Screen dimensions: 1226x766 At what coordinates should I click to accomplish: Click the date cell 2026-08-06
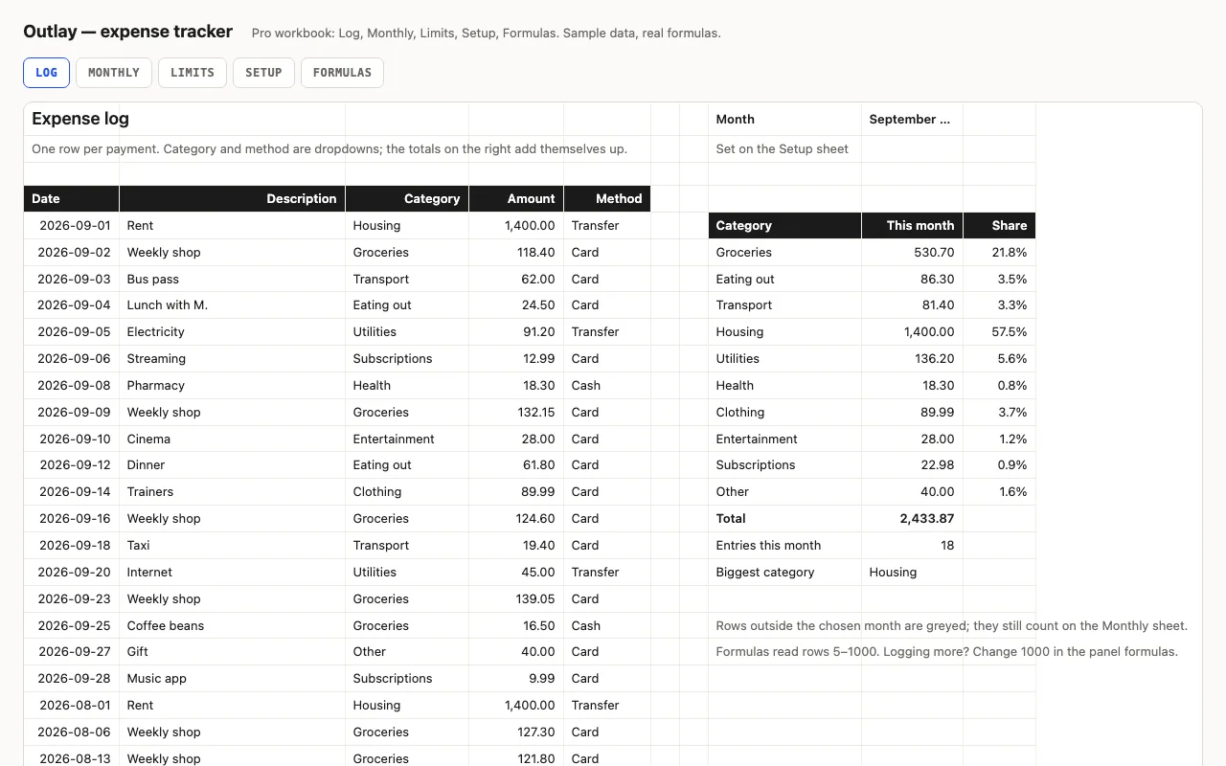(x=72, y=732)
